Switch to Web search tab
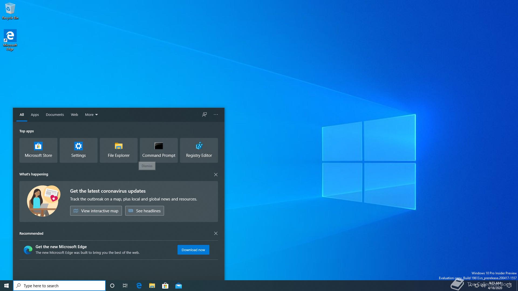Screen dimensions: 518x291 74,115
